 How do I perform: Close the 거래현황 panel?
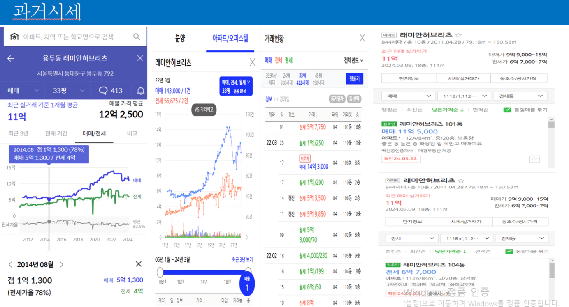pyautogui.click(x=362, y=38)
